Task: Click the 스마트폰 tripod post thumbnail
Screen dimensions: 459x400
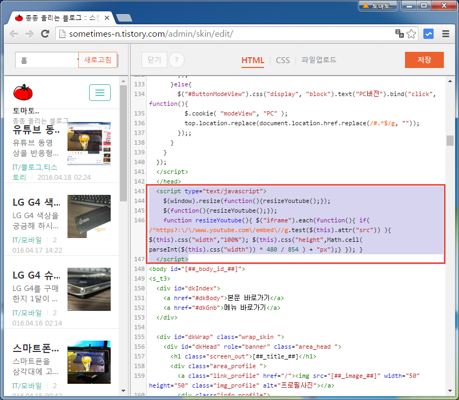Action: pyautogui.click(x=89, y=362)
